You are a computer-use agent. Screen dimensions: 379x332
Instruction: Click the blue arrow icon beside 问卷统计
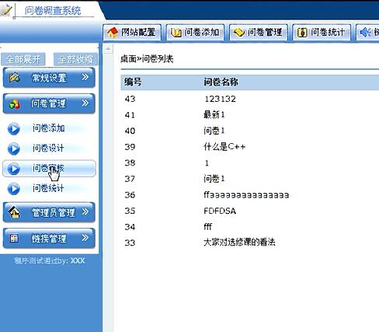pyautogui.click(x=14, y=189)
